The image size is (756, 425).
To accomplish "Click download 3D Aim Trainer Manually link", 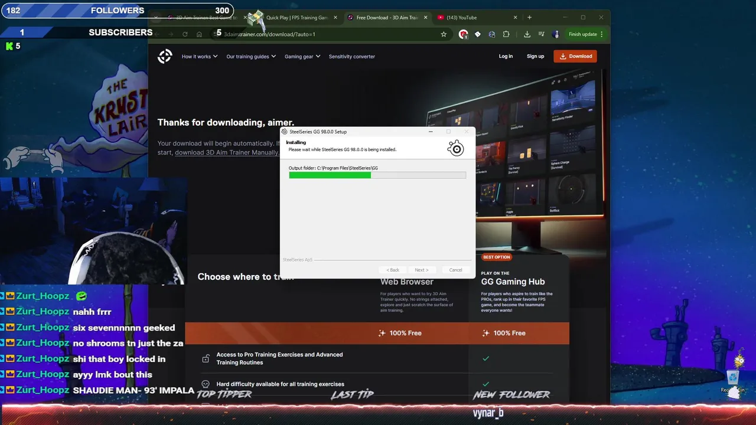I will click(x=227, y=152).
